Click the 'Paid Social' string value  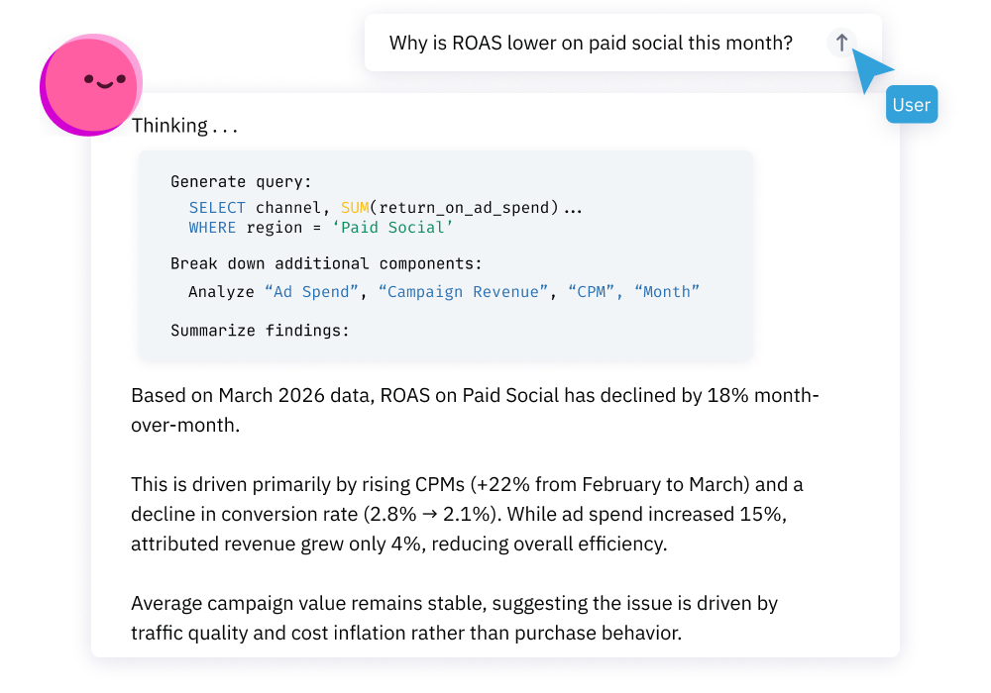pyautogui.click(x=392, y=228)
